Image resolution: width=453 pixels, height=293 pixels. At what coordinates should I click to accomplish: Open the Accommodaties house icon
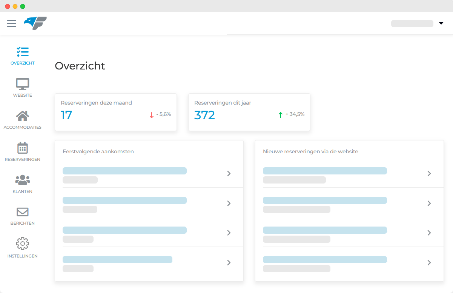23,116
